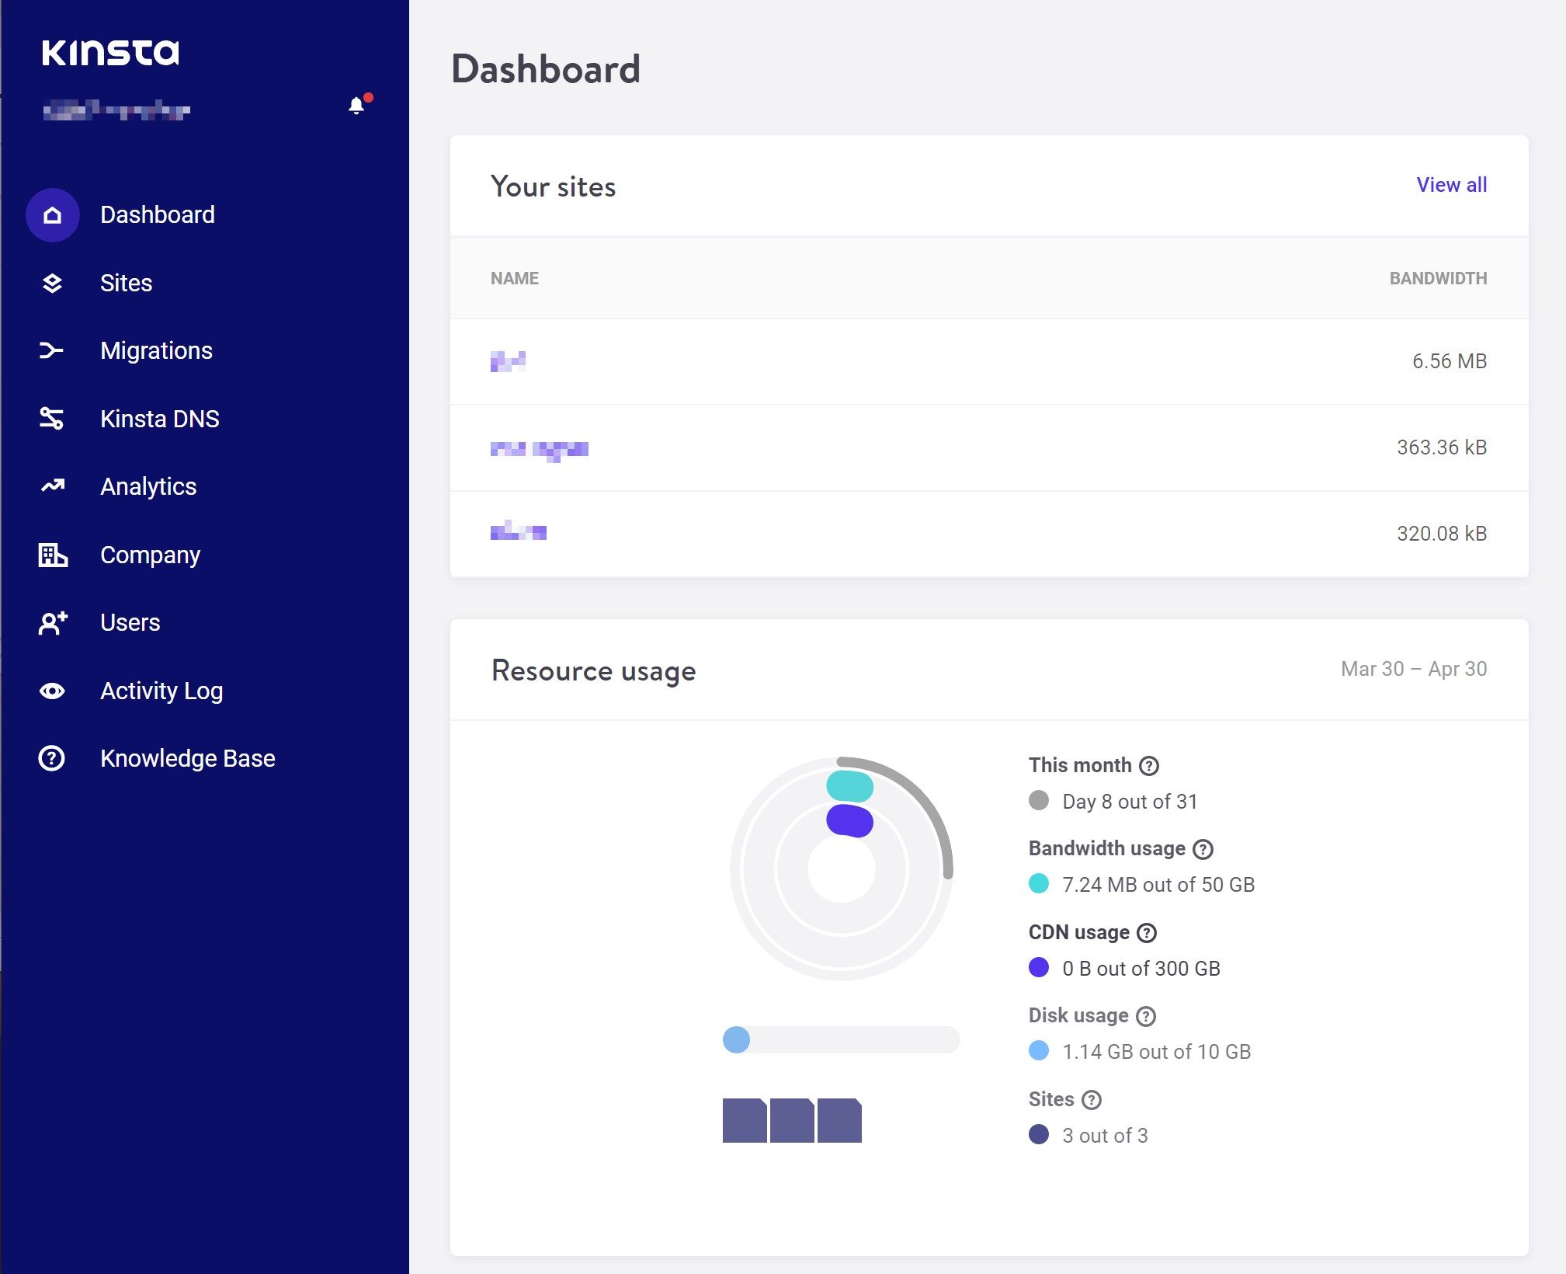The width and height of the screenshot is (1566, 1274).
Task: Sort sites by the Bandwidth column header
Action: (x=1438, y=277)
